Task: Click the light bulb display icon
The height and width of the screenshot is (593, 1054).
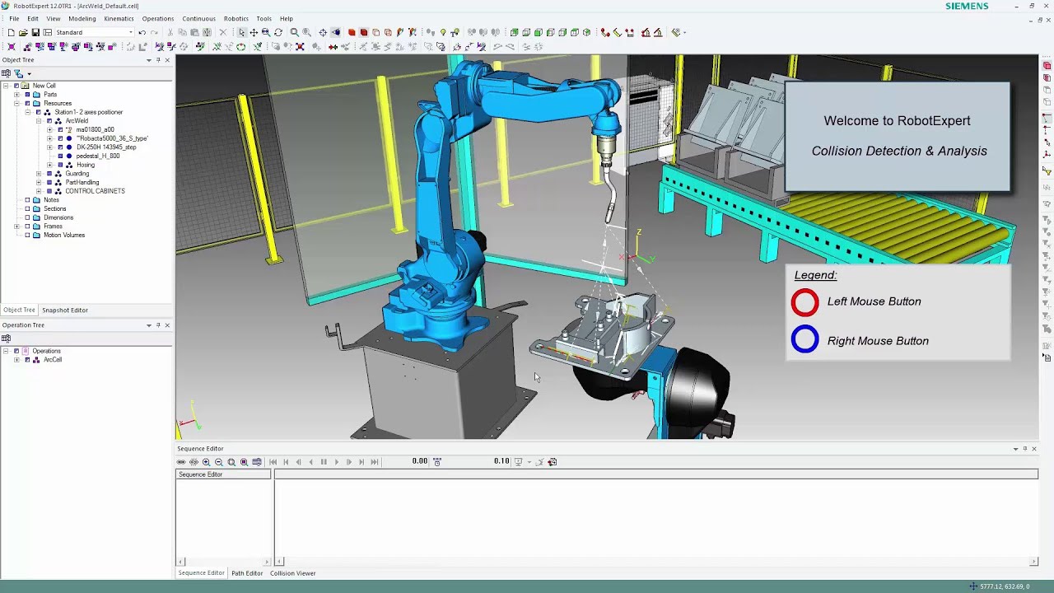Action: tap(443, 32)
